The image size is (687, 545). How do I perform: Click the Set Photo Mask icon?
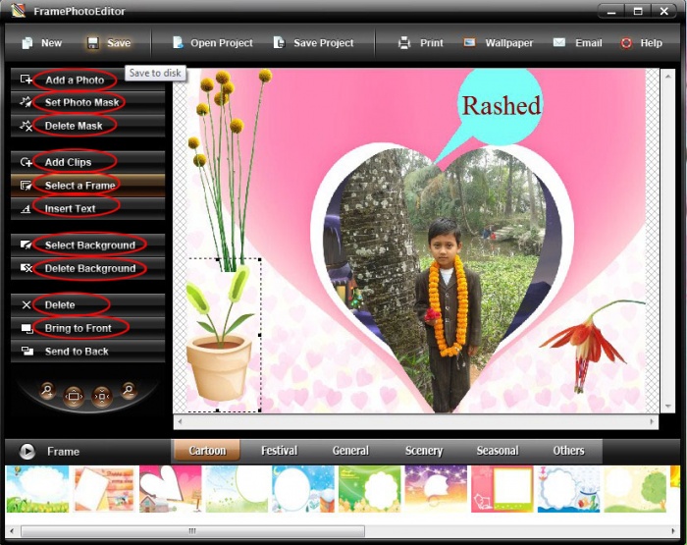[26, 102]
